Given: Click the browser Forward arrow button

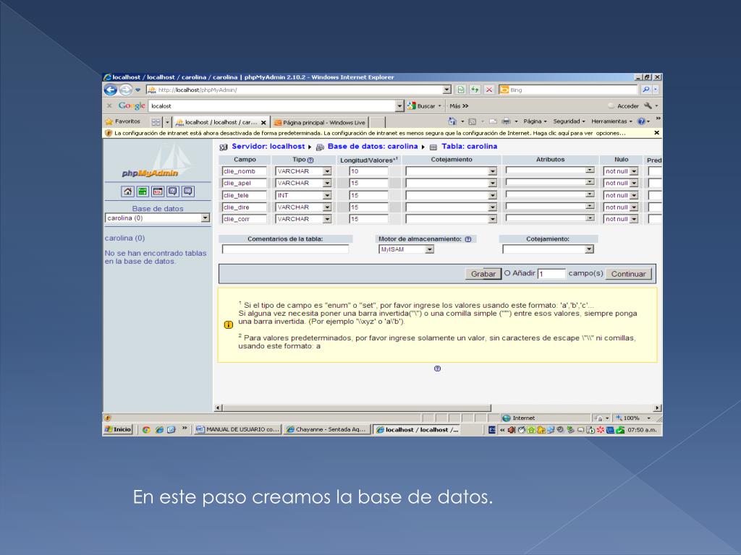Looking at the screenshot, I should tap(126, 90).
